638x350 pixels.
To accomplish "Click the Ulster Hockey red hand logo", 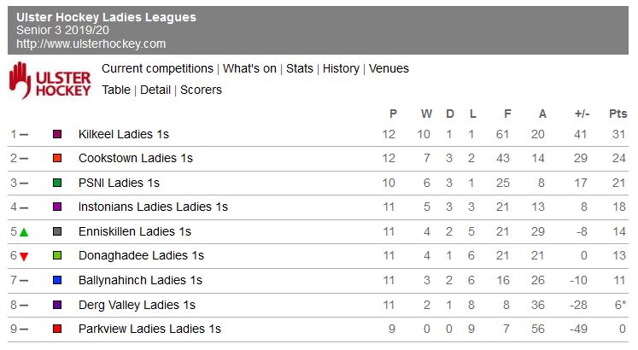I will point(50,79).
